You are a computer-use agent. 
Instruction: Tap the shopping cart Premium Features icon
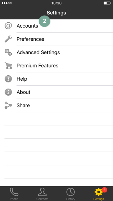click(8, 66)
